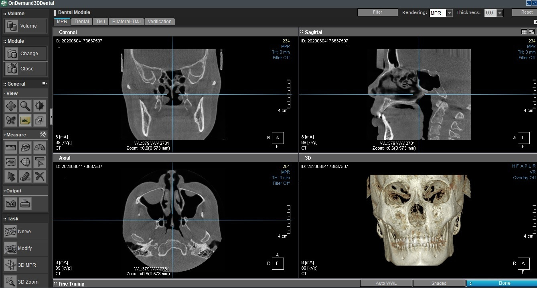The height and width of the screenshot is (288, 537).
Task: Click the Filter button
Action: [377, 12]
